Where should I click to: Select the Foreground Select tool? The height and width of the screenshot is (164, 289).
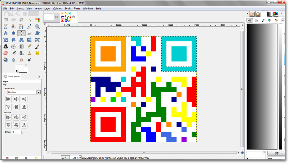pyautogui.click(x=13, y=26)
